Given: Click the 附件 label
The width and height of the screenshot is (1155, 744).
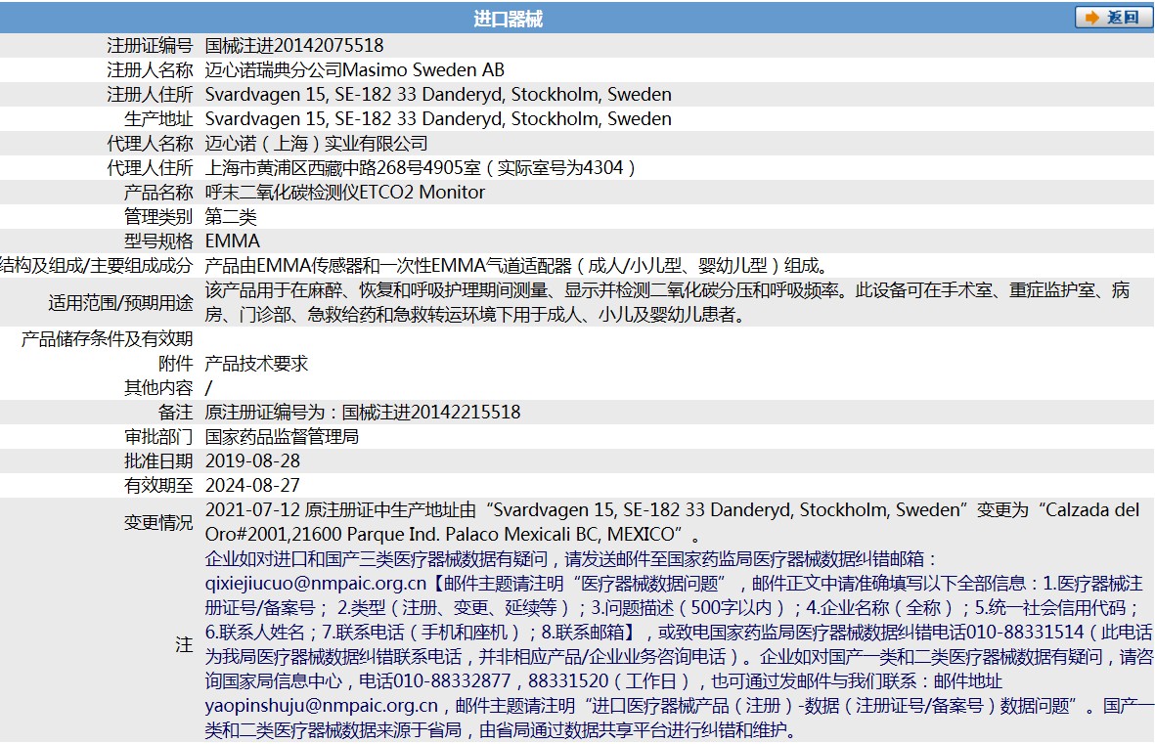Looking at the screenshot, I should (175, 363).
